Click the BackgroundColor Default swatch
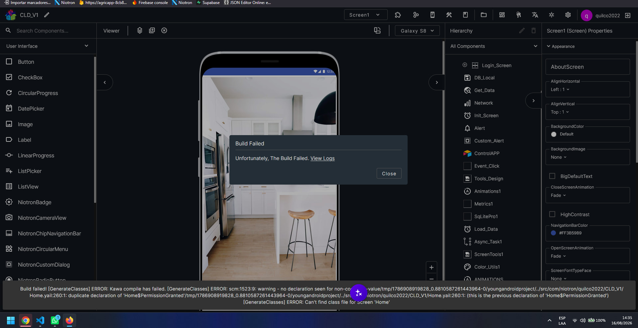The height and width of the screenshot is (328, 638). point(554,134)
